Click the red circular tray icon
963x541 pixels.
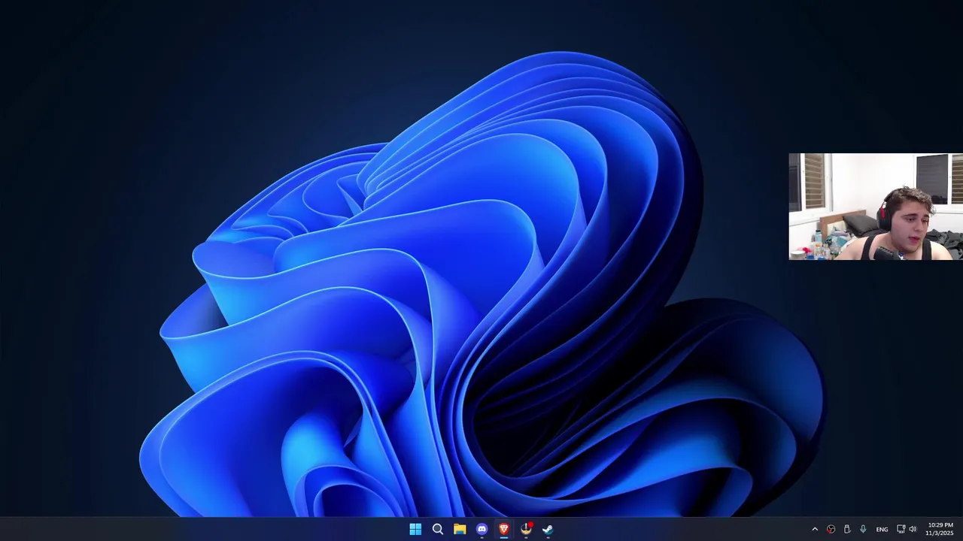pyautogui.click(x=831, y=529)
